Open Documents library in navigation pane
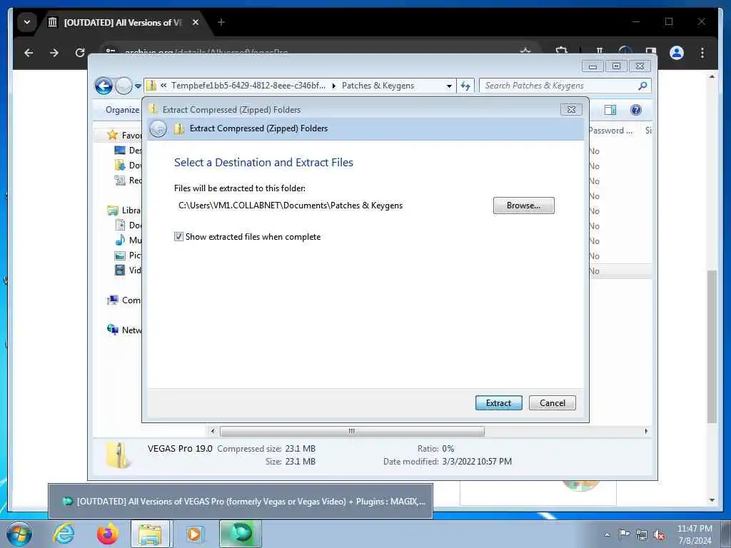731x548 pixels. 128,225
